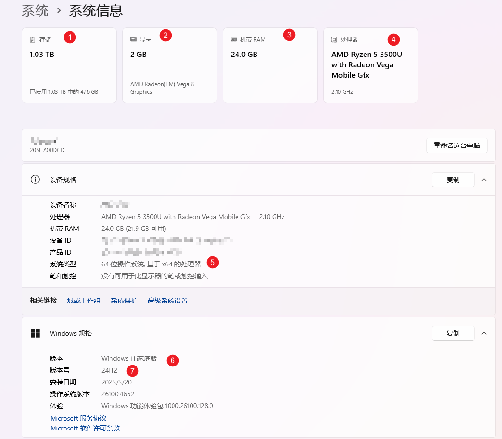Open the system protection link
502x439 pixels.
pos(124,301)
